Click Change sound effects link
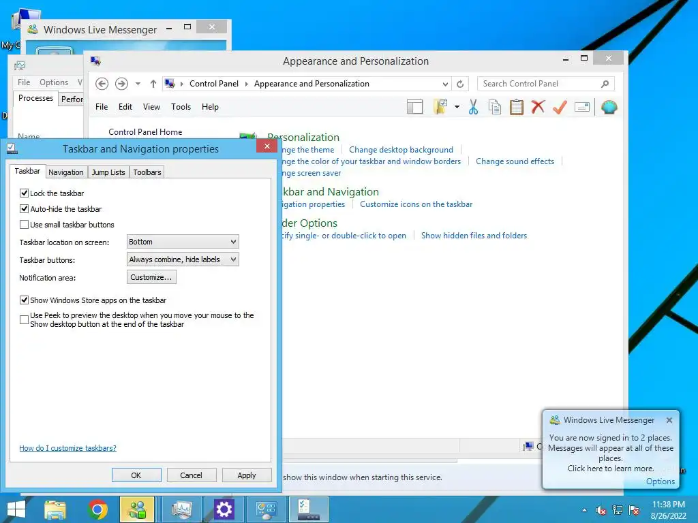The image size is (698, 523). pos(515,161)
